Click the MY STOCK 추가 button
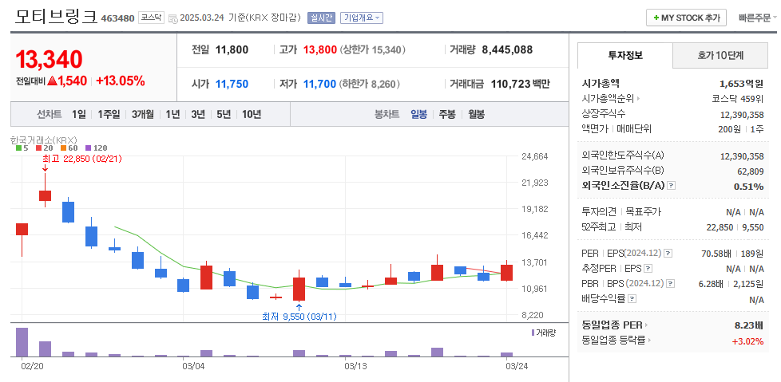 tap(686, 18)
